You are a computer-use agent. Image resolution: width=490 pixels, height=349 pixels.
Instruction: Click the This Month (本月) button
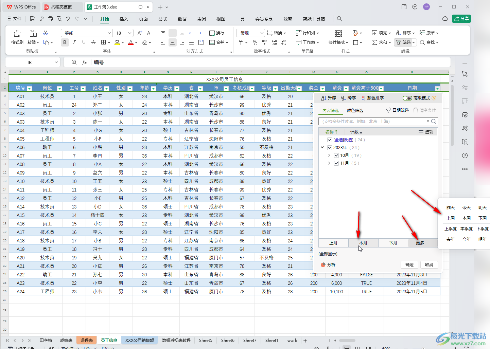pos(363,243)
